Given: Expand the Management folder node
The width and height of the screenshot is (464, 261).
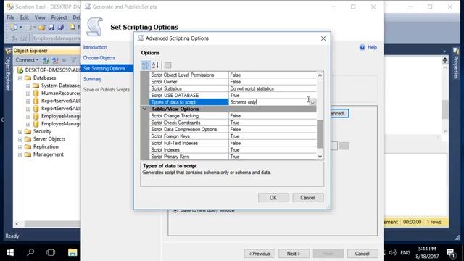Looking at the screenshot, I should click(x=20, y=154).
